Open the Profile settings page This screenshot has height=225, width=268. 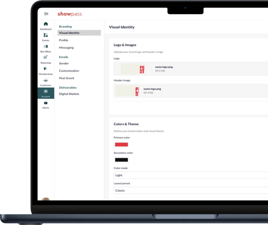63,40
